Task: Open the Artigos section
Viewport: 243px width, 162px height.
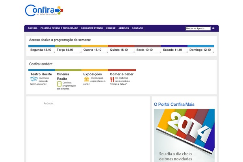Action: pyautogui.click(x=124, y=28)
